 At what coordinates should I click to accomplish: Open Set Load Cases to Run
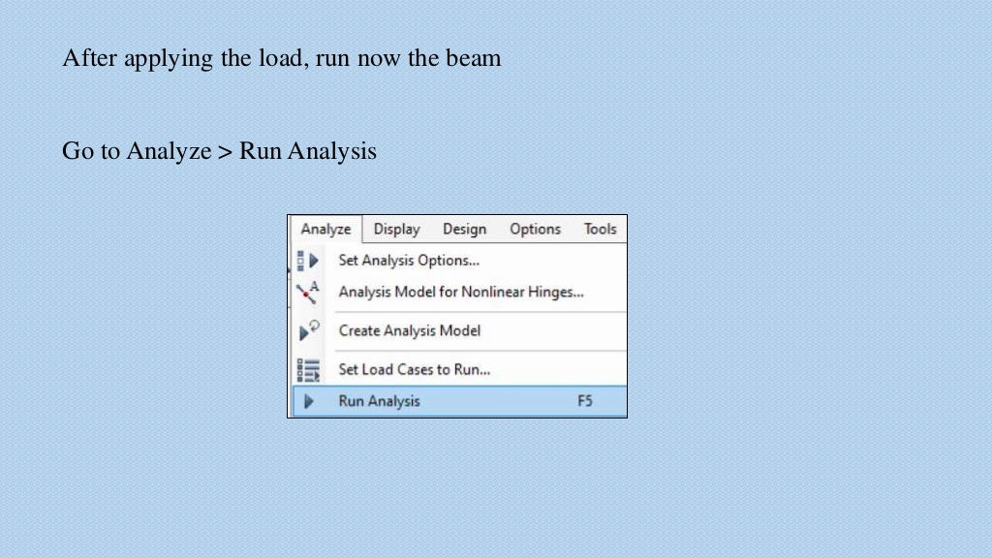tap(459, 369)
